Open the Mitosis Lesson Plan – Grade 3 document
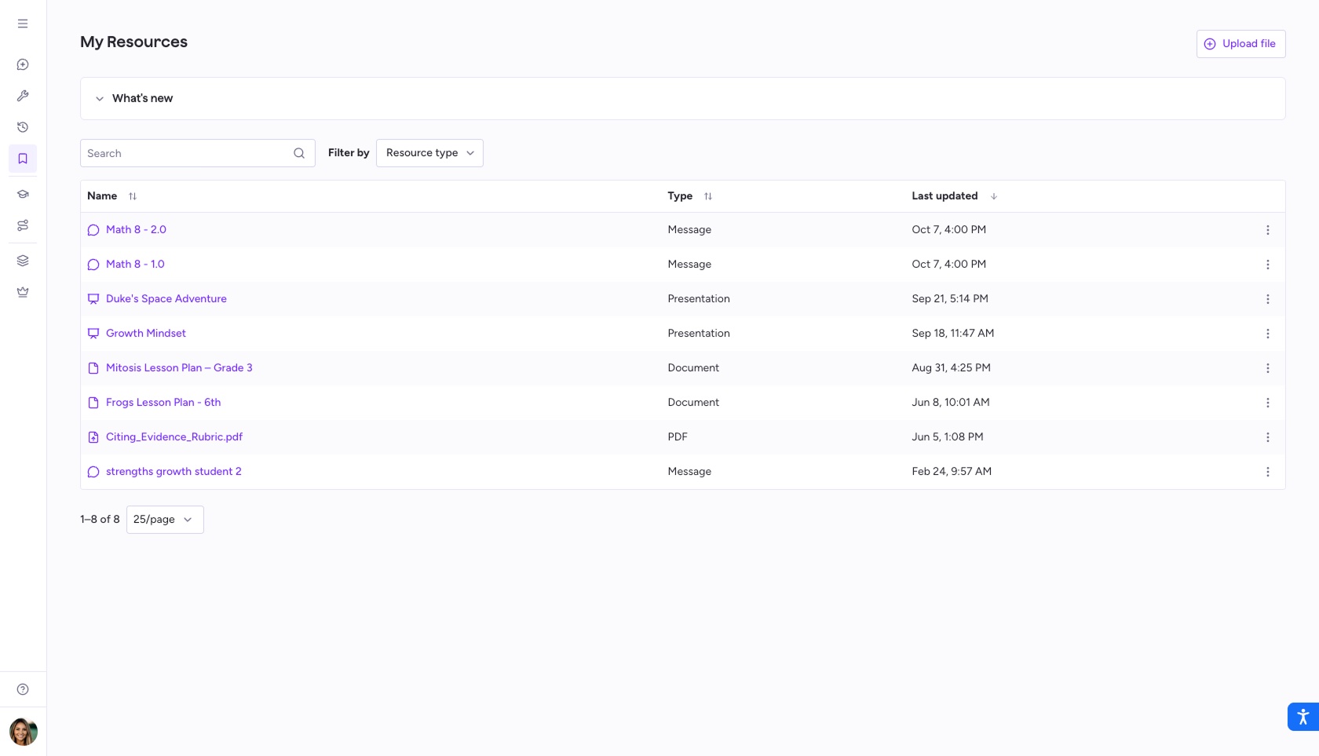The height and width of the screenshot is (756, 1319). (x=179, y=368)
